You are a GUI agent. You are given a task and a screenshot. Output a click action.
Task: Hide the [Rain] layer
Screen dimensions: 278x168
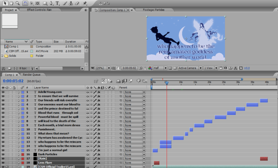3,159
